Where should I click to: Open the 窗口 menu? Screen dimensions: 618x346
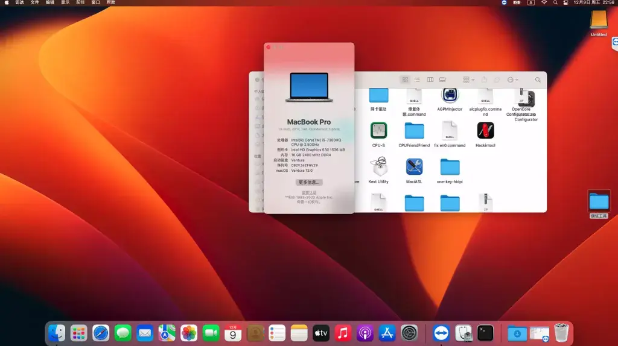[x=96, y=2]
